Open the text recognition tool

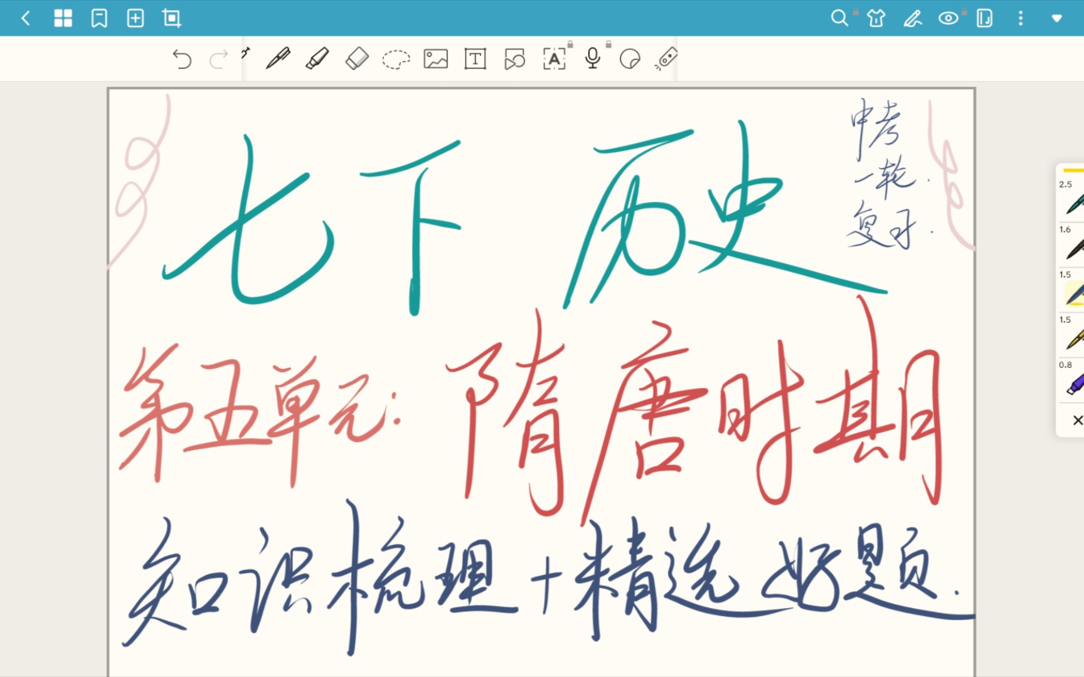pyautogui.click(x=554, y=59)
